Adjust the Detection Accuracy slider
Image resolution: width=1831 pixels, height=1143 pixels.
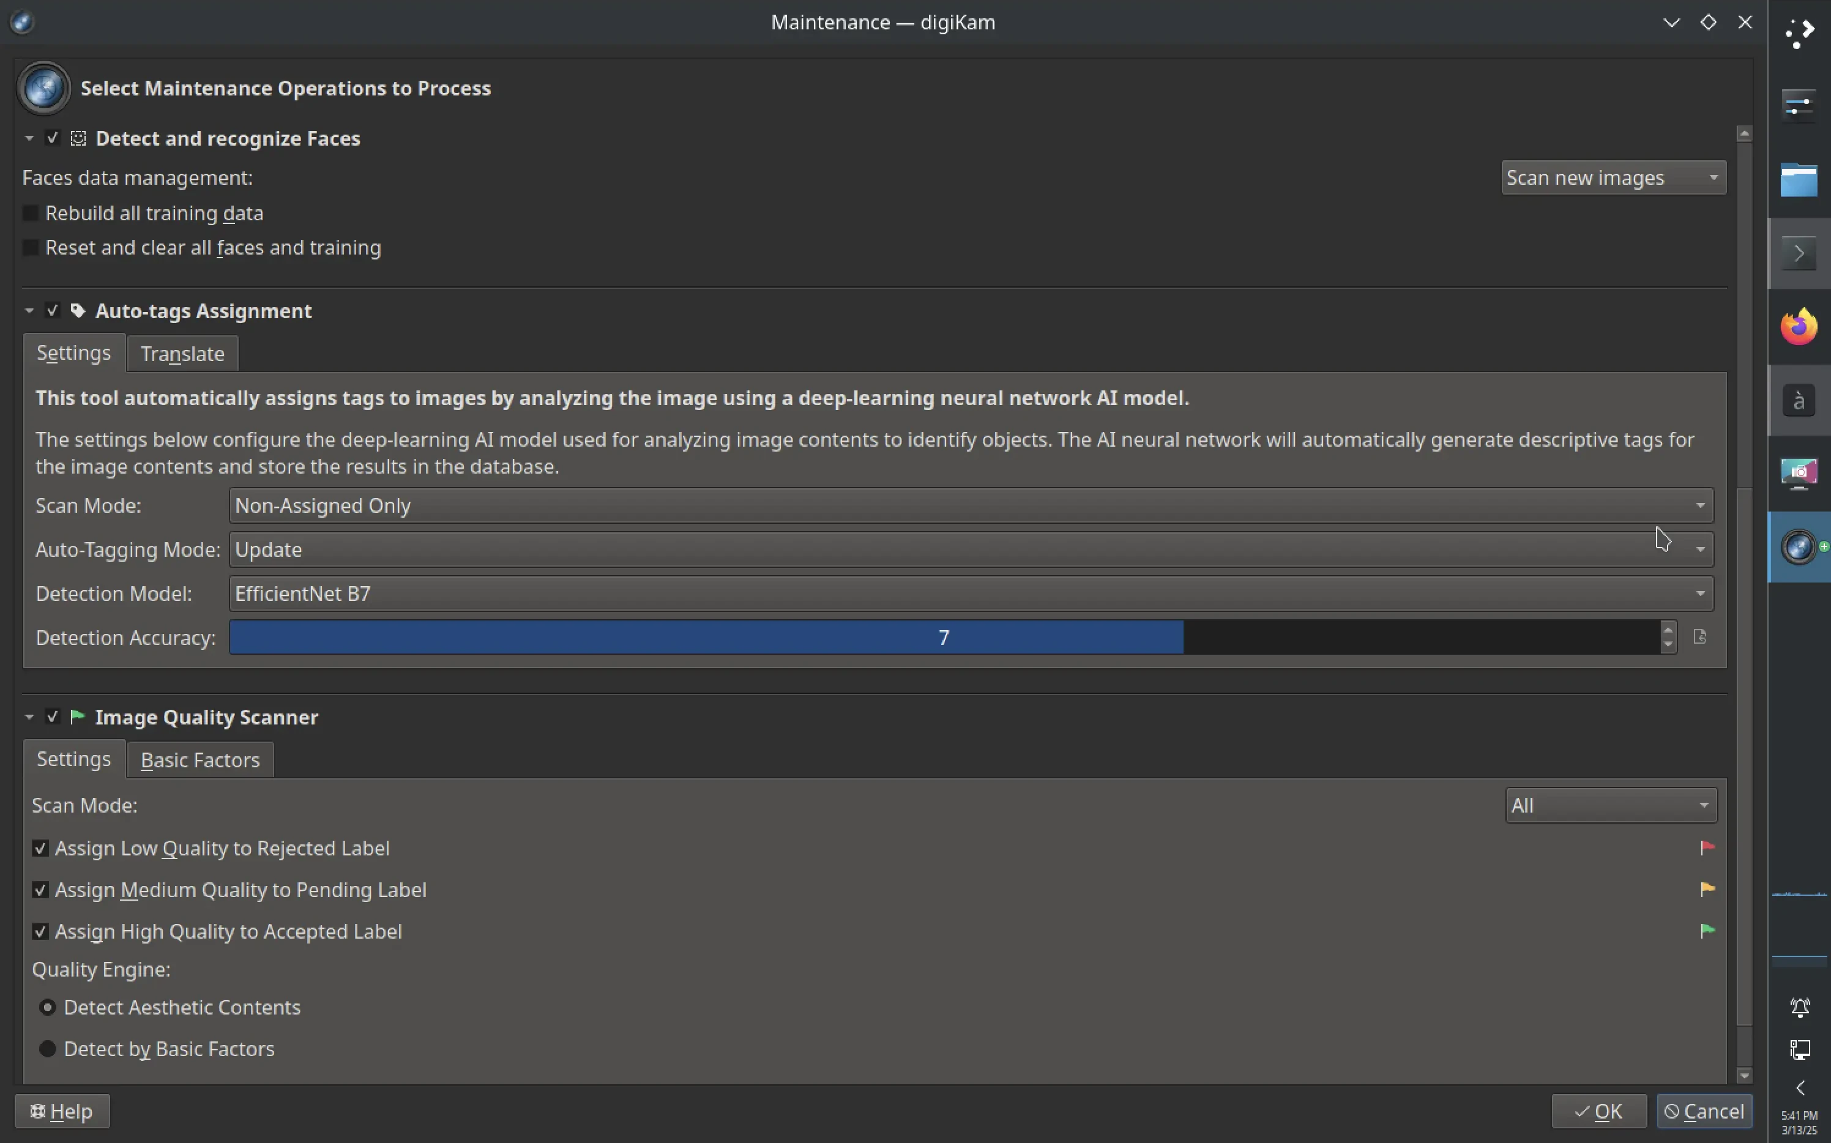(x=944, y=636)
